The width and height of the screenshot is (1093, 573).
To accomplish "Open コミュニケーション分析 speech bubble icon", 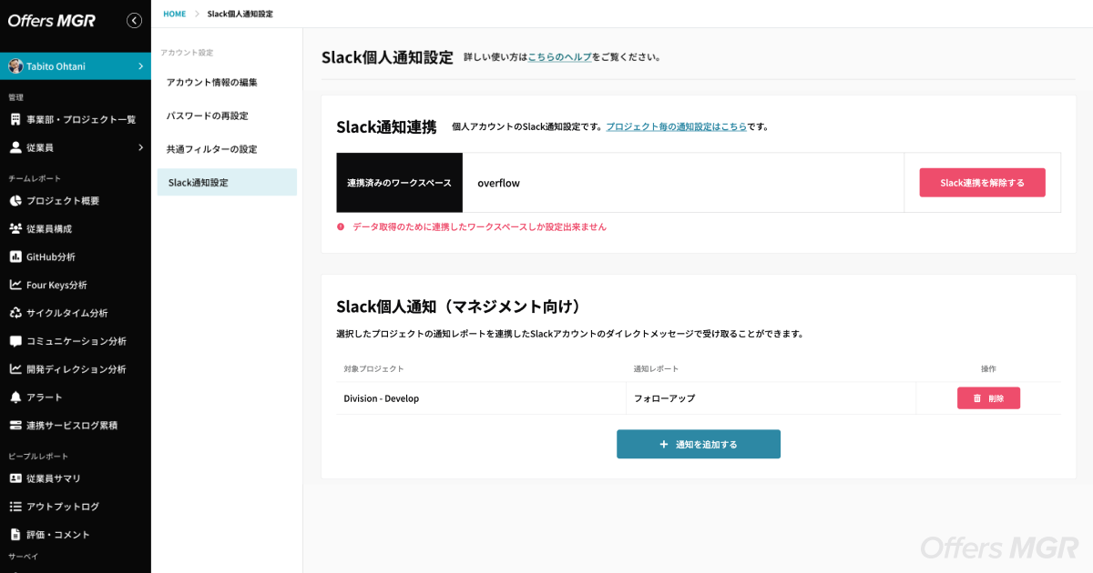I will point(13,341).
